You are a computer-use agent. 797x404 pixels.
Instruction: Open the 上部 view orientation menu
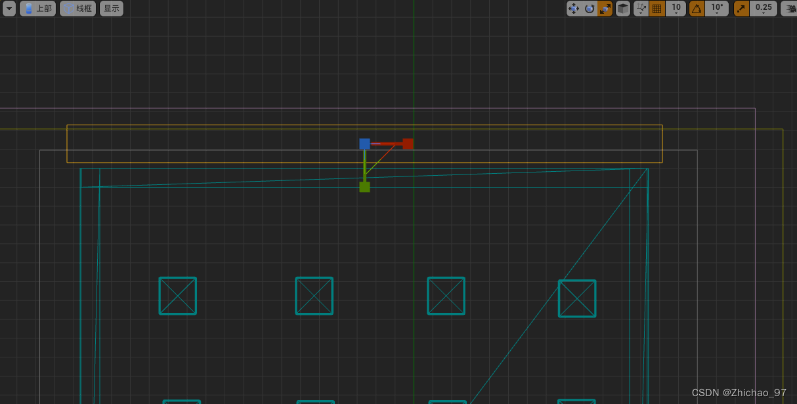(x=37, y=9)
